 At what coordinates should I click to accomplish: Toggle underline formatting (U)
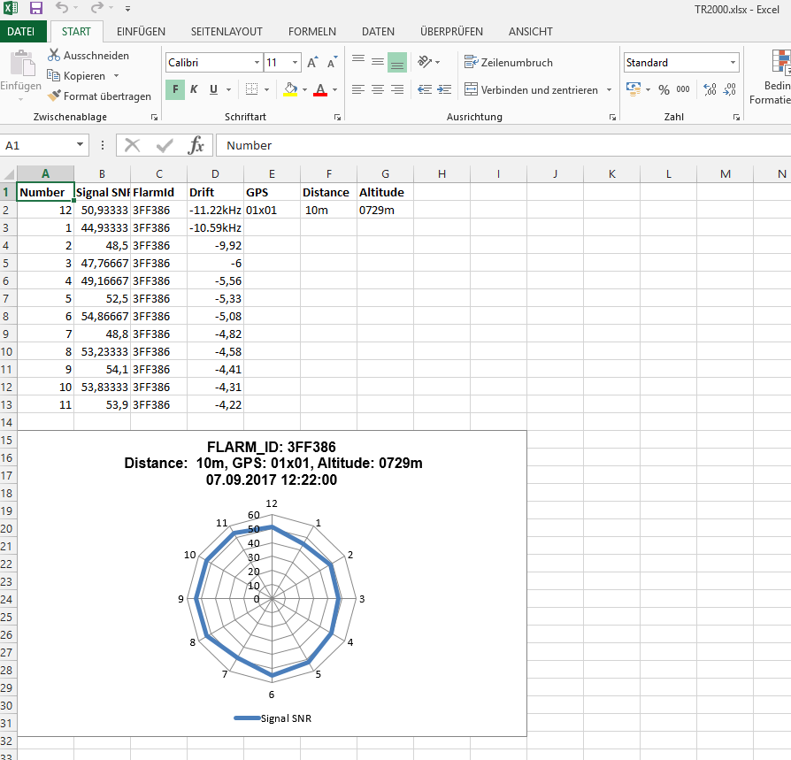[x=213, y=89]
